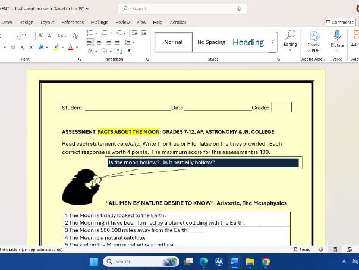
Task: Toggle subscript formatting
Action: click(22, 47)
